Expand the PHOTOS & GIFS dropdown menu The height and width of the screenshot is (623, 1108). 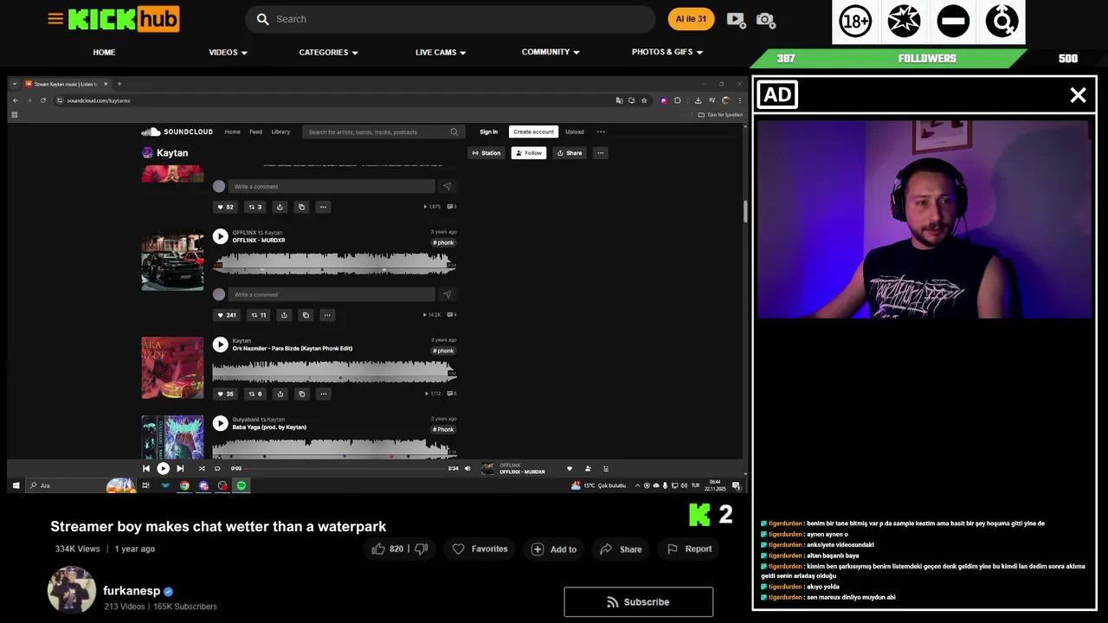667,52
